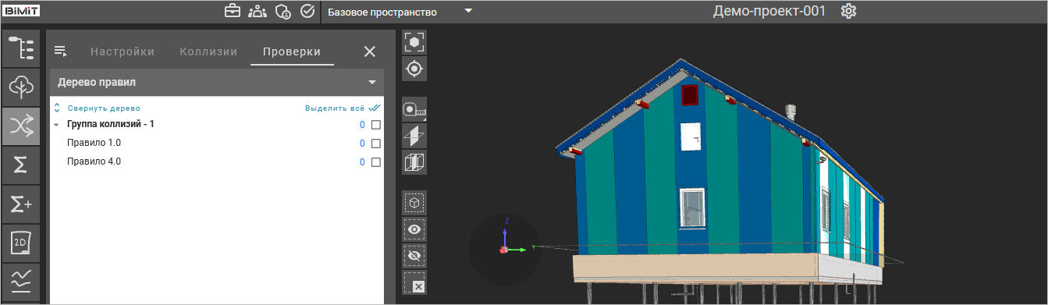Switch to the Коллизии tab

click(x=208, y=51)
